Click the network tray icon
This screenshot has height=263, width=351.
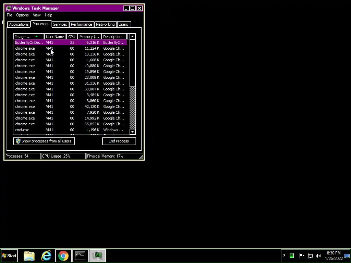(310, 255)
